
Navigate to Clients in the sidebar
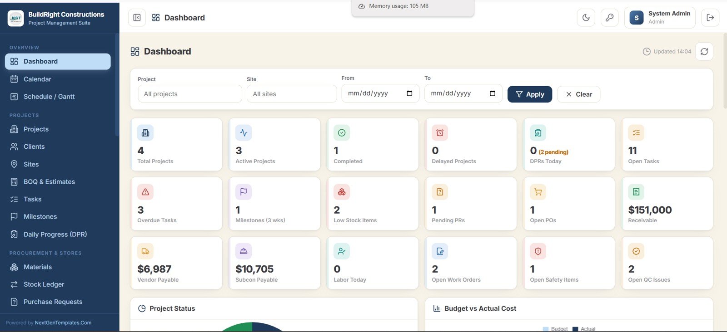click(58, 146)
